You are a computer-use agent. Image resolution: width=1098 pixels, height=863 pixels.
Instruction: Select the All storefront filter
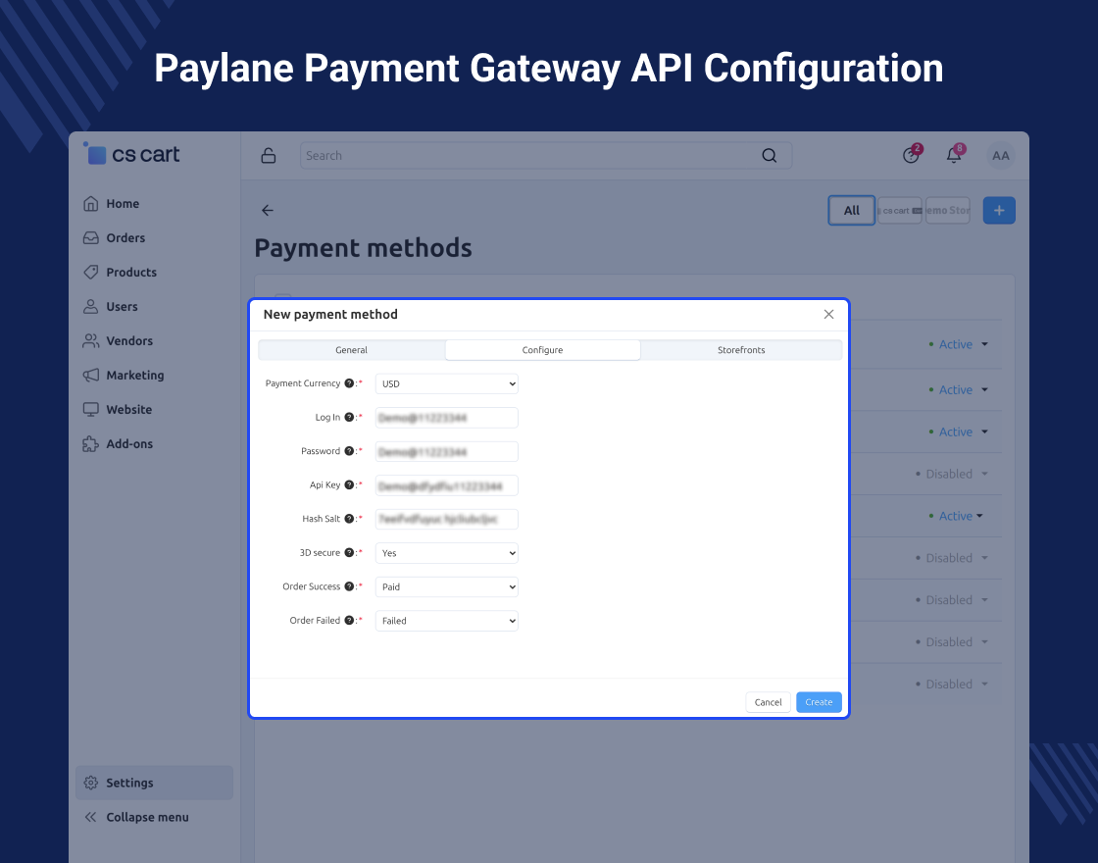tap(852, 210)
